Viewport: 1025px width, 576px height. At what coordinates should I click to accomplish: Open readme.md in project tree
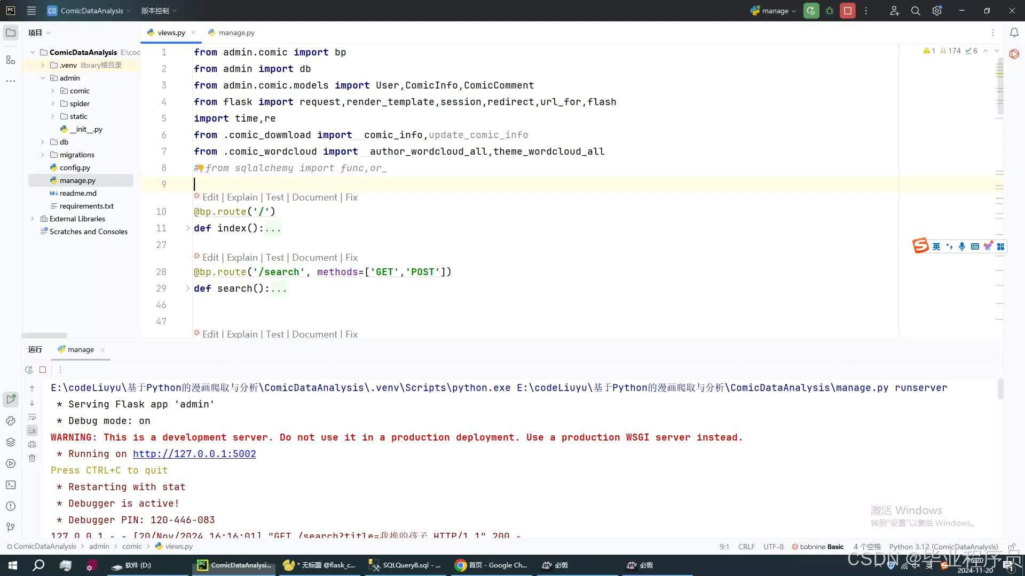78,193
